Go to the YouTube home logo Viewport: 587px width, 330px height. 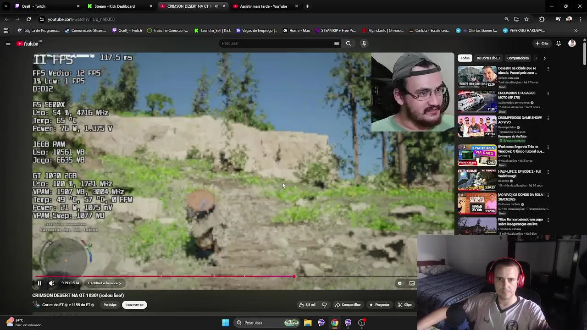click(28, 44)
